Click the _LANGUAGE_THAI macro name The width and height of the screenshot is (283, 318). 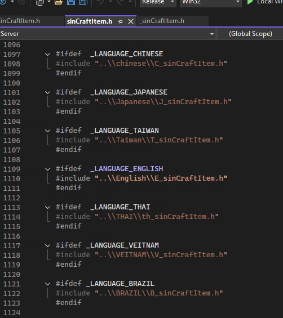(120, 207)
